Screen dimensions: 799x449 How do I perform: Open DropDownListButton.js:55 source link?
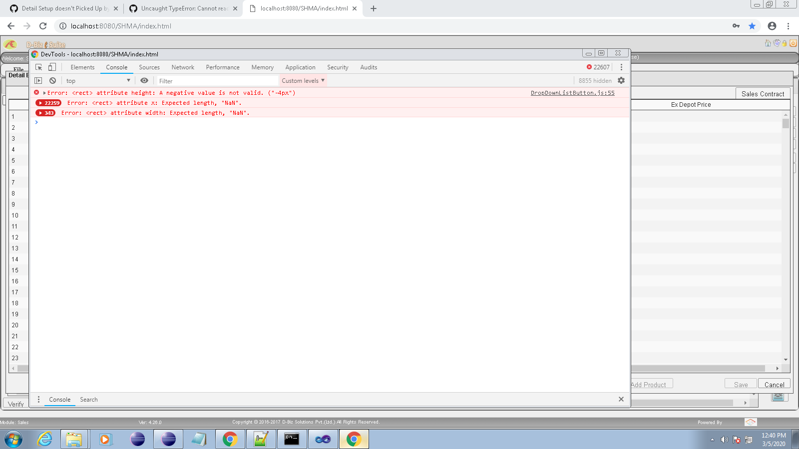click(x=572, y=93)
